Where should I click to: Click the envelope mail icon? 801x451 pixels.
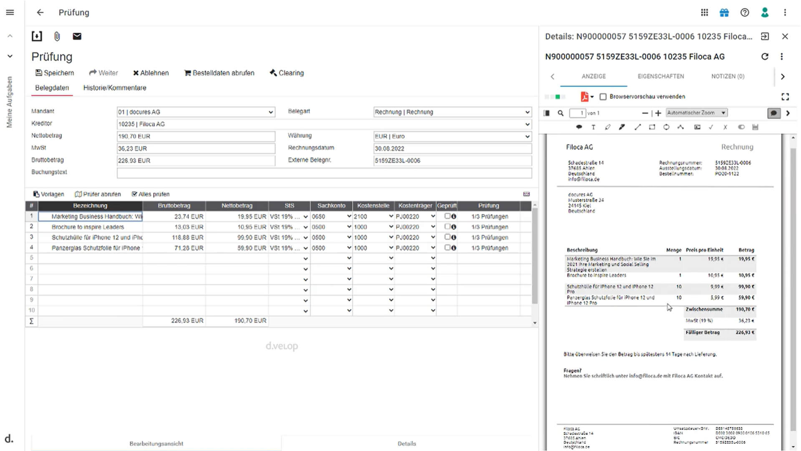pos(77,36)
